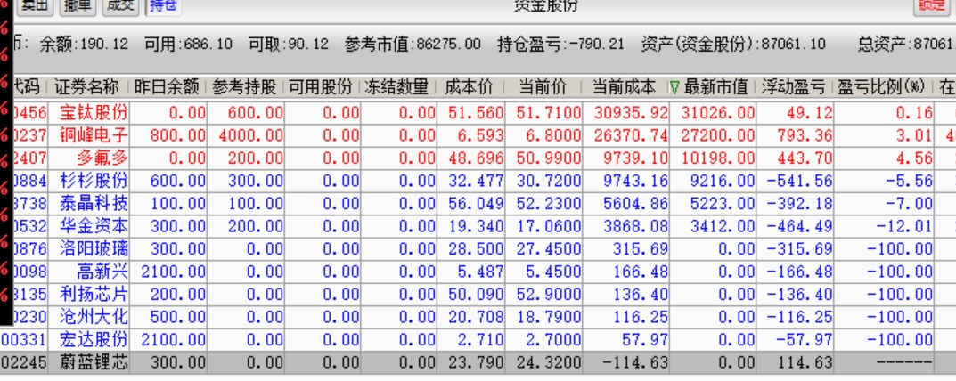
Task: Click 杉杉股份 cost price 32.477
Action: 475,181
